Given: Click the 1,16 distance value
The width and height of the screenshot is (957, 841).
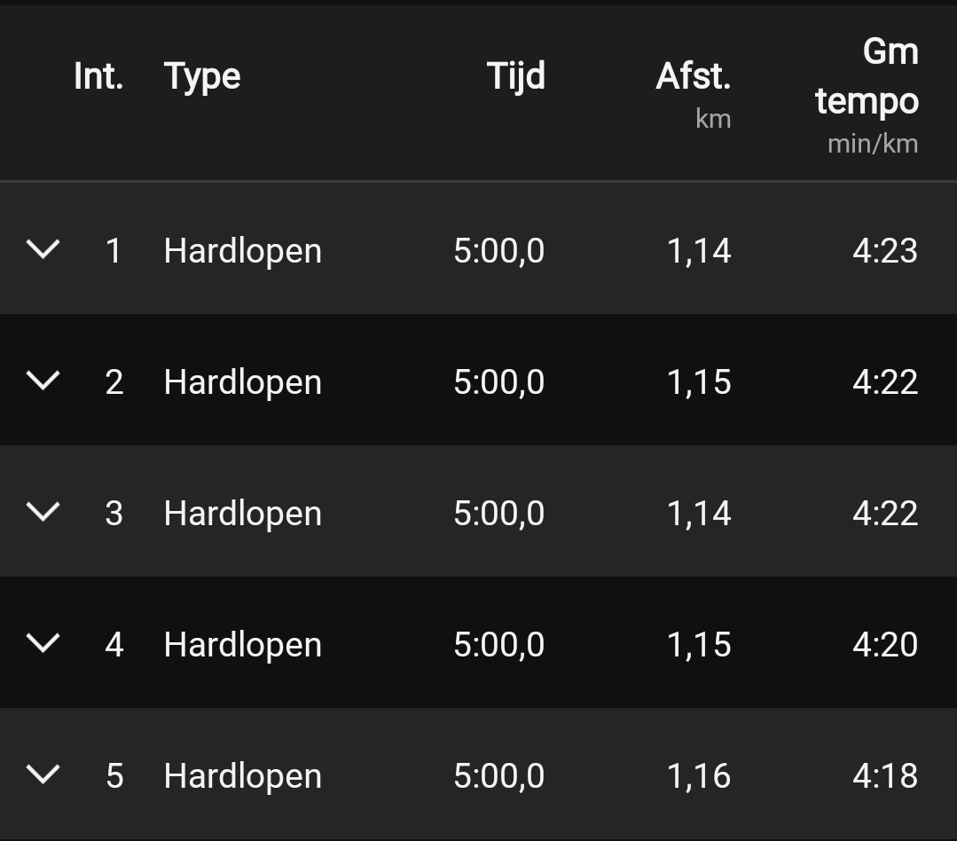Looking at the screenshot, I should tap(699, 776).
